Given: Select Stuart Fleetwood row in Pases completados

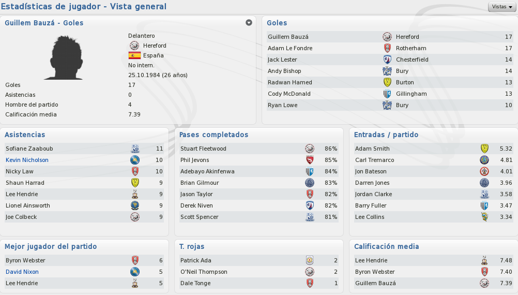Looking at the screenshot, I should (259, 149).
